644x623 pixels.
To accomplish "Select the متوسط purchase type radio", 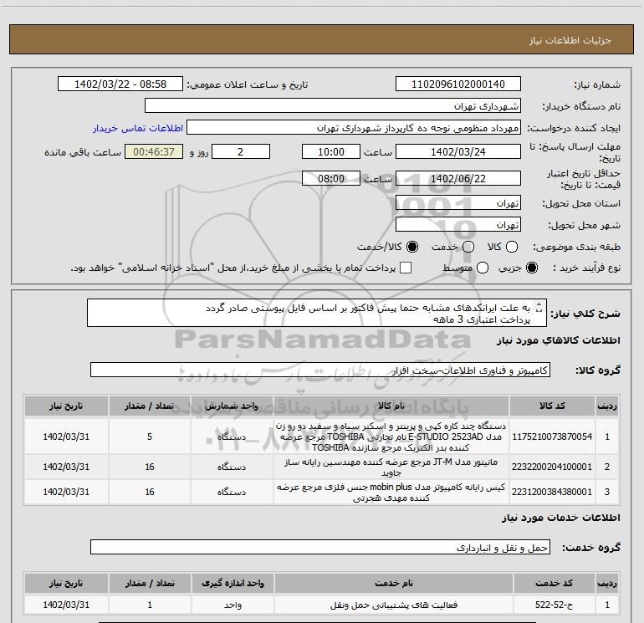I will [x=483, y=268].
